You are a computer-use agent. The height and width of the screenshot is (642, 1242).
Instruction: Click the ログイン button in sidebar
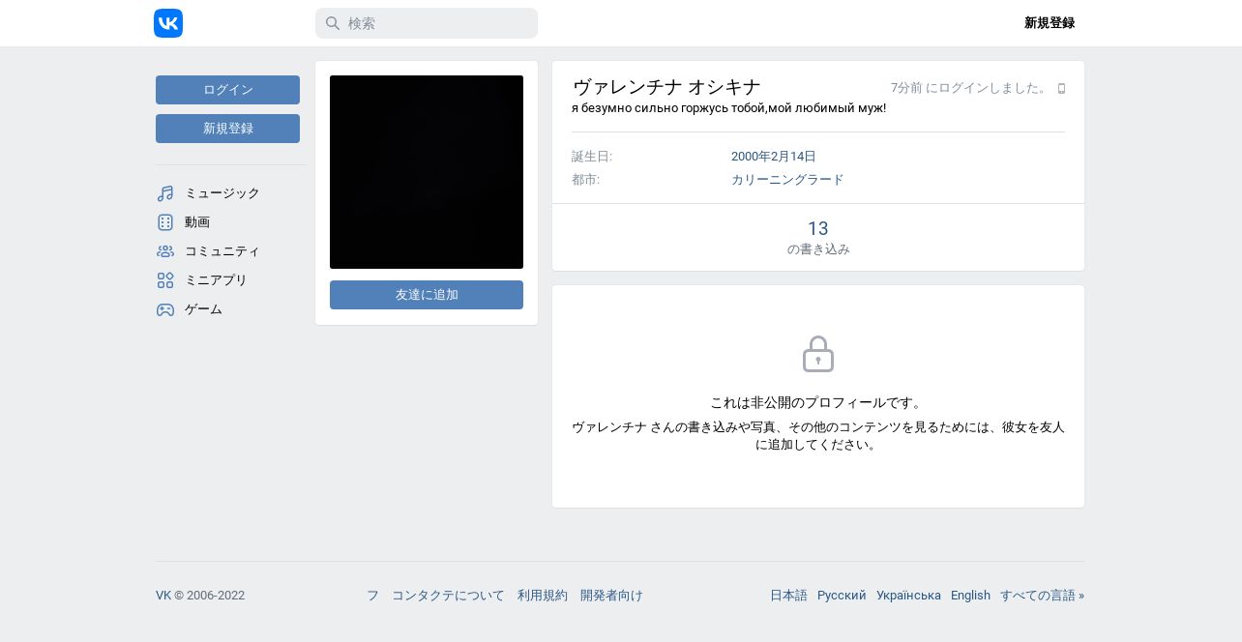227,90
